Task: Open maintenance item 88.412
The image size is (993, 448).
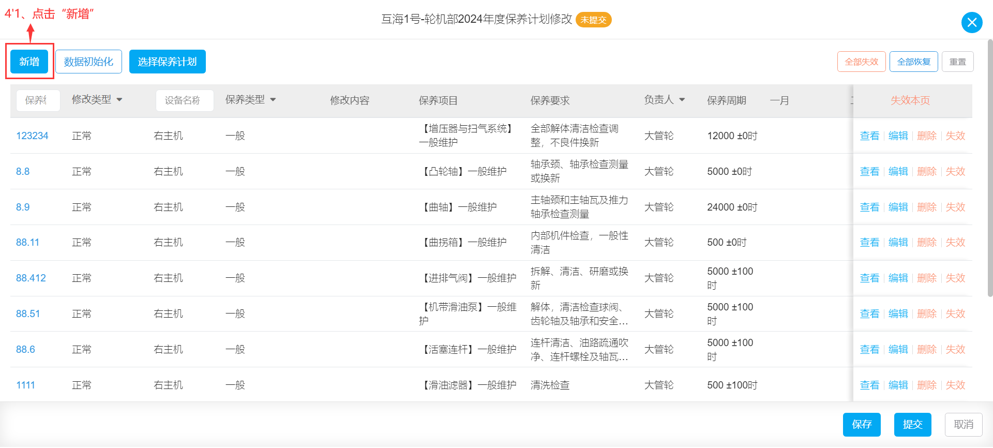Action: (31, 278)
